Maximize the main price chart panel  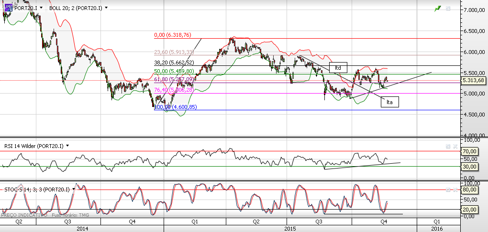(448, 9)
